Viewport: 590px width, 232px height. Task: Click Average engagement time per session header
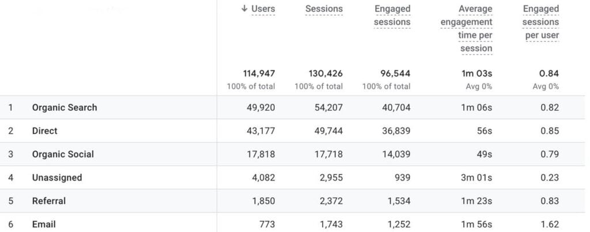(x=466, y=29)
